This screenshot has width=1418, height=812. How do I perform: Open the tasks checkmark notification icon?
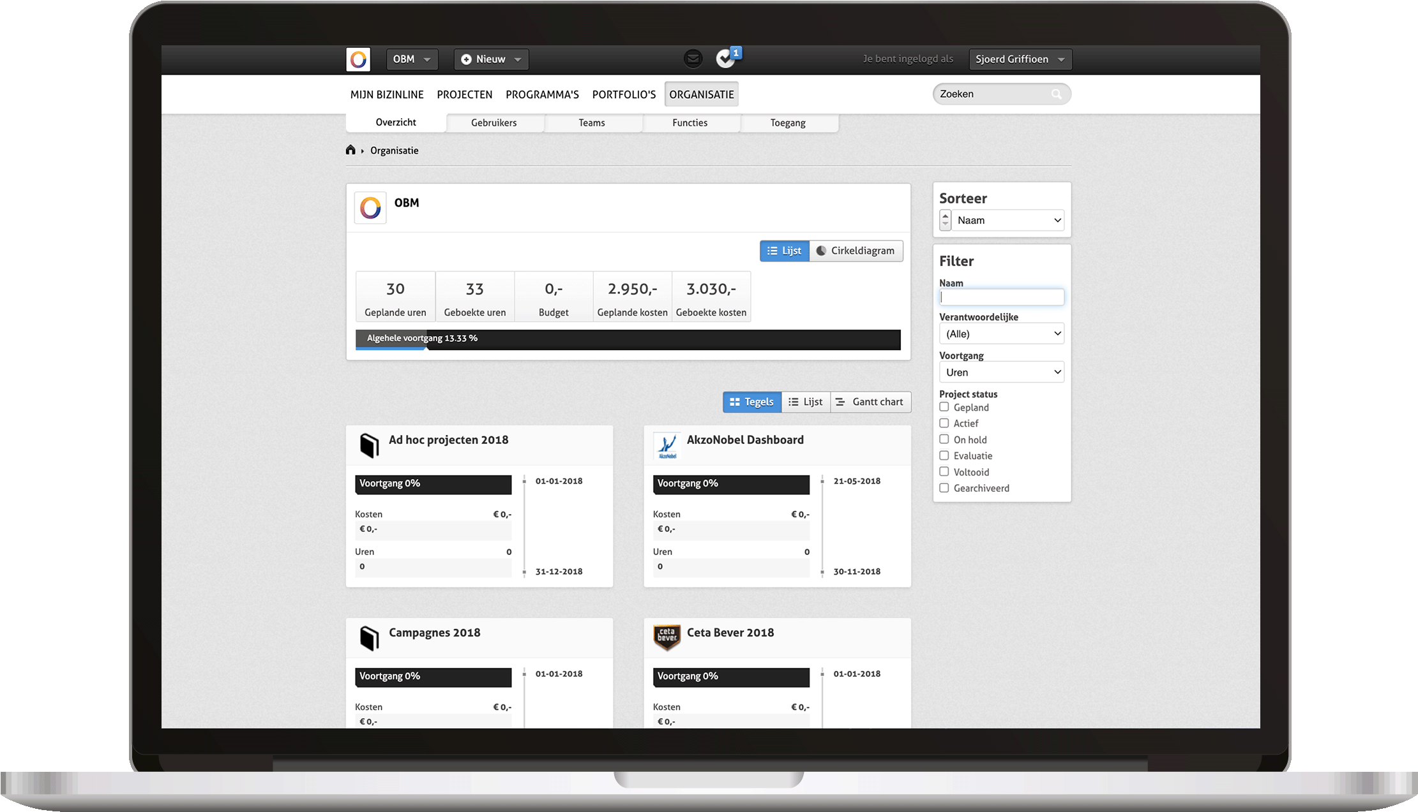click(727, 58)
